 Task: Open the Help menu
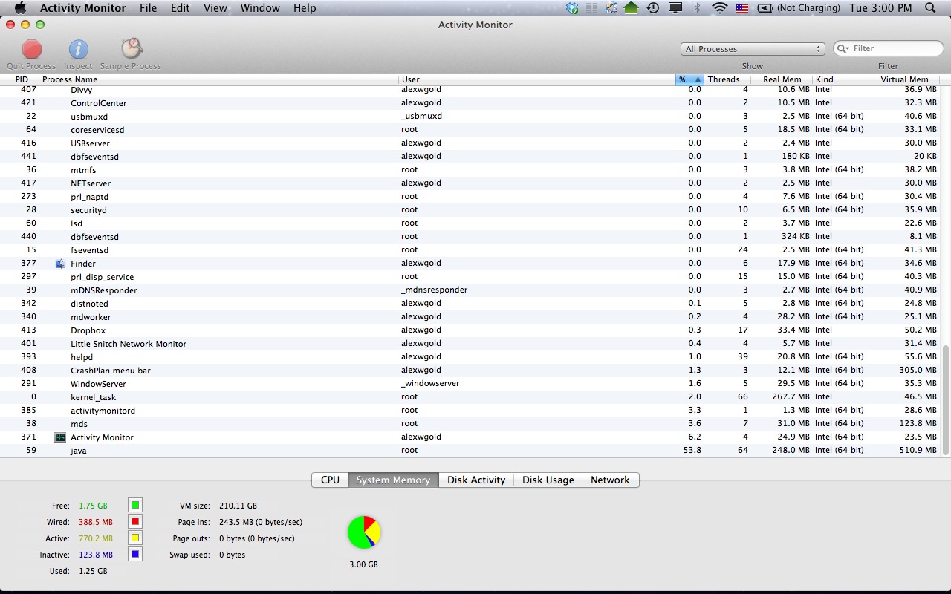(305, 8)
